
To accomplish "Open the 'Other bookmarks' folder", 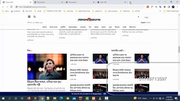I will click(x=171, y=11).
